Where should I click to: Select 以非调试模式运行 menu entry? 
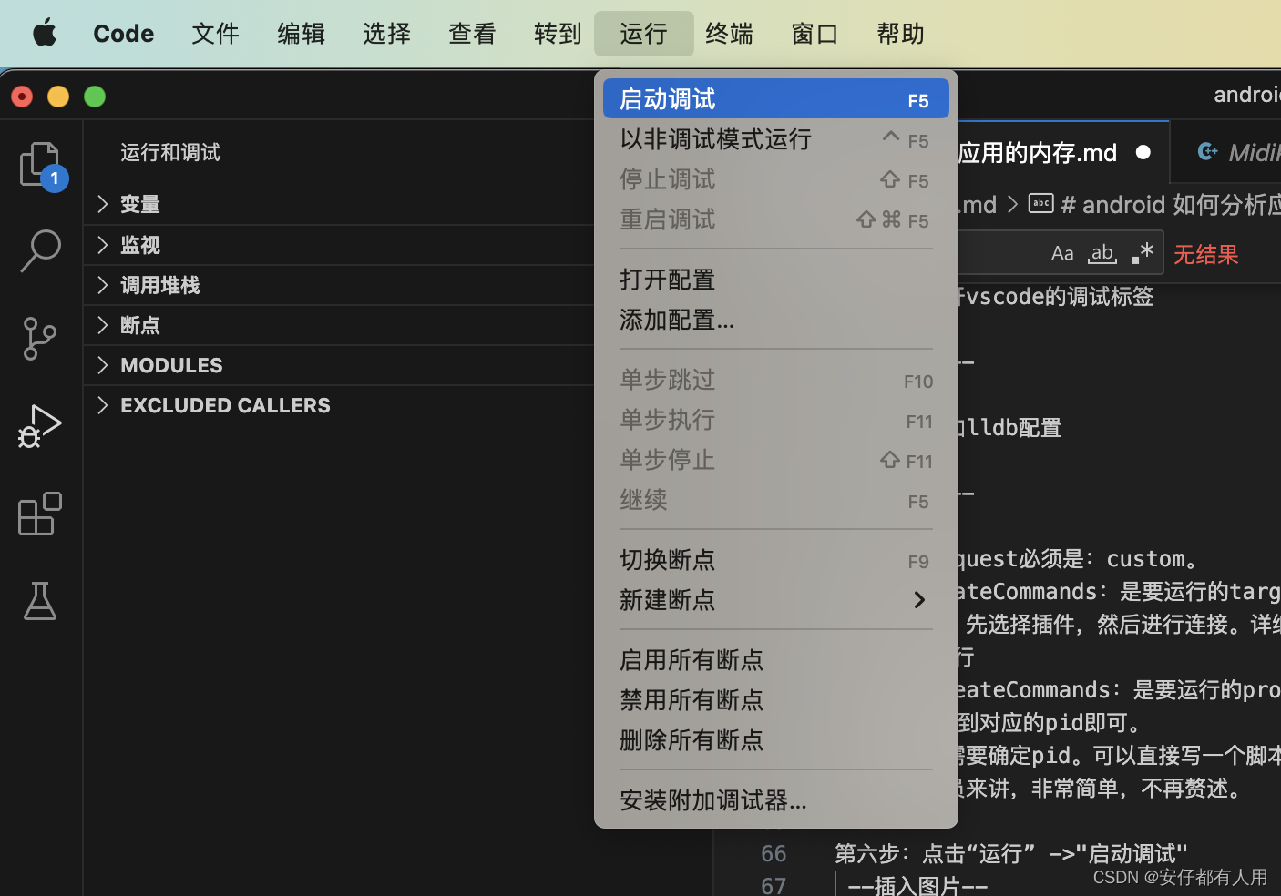point(776,139)
